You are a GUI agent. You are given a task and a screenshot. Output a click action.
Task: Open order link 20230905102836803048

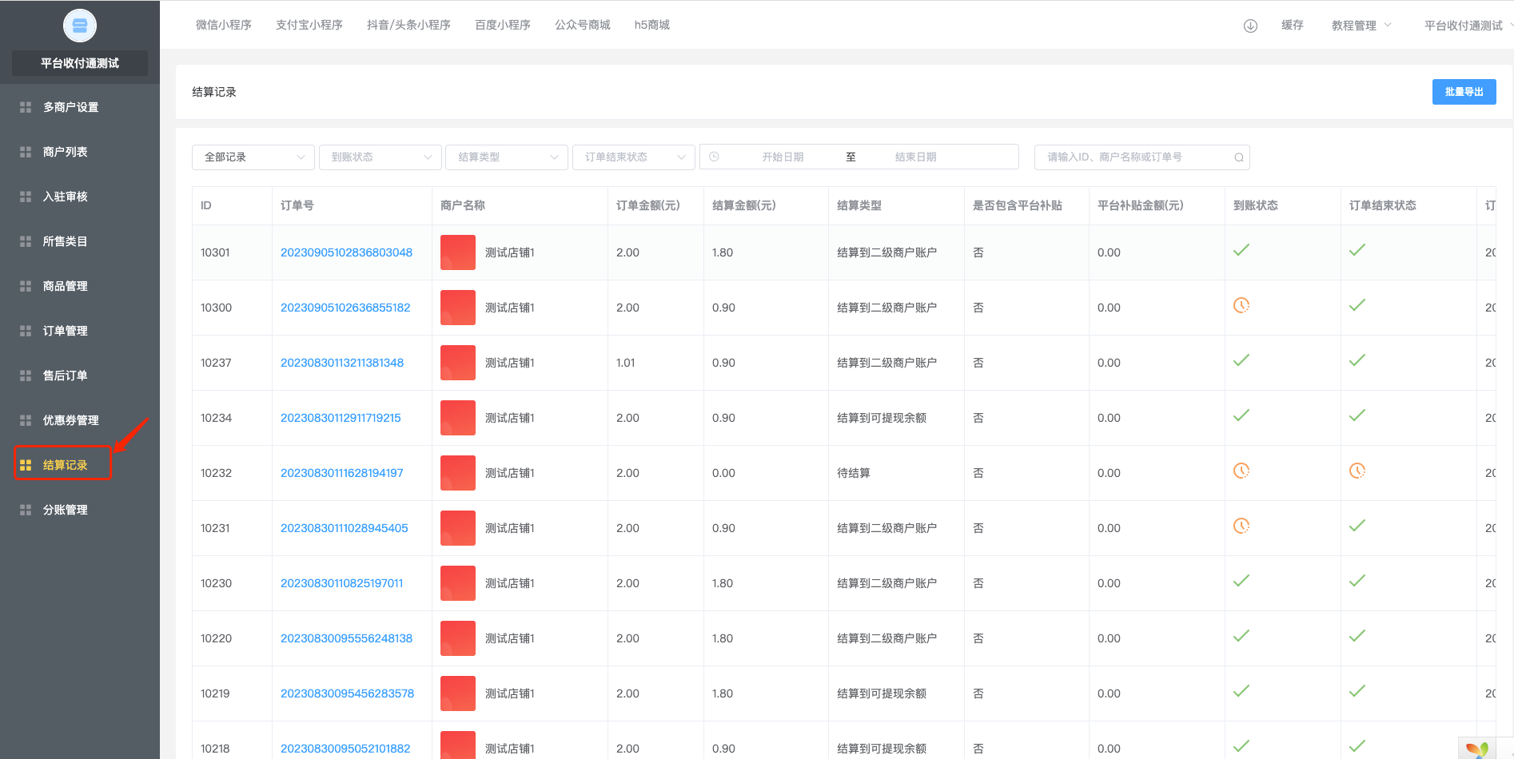(x=346, y=252)
